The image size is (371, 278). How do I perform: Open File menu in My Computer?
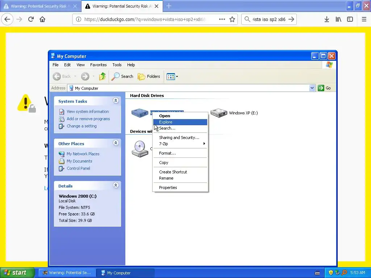pos(55,65)
